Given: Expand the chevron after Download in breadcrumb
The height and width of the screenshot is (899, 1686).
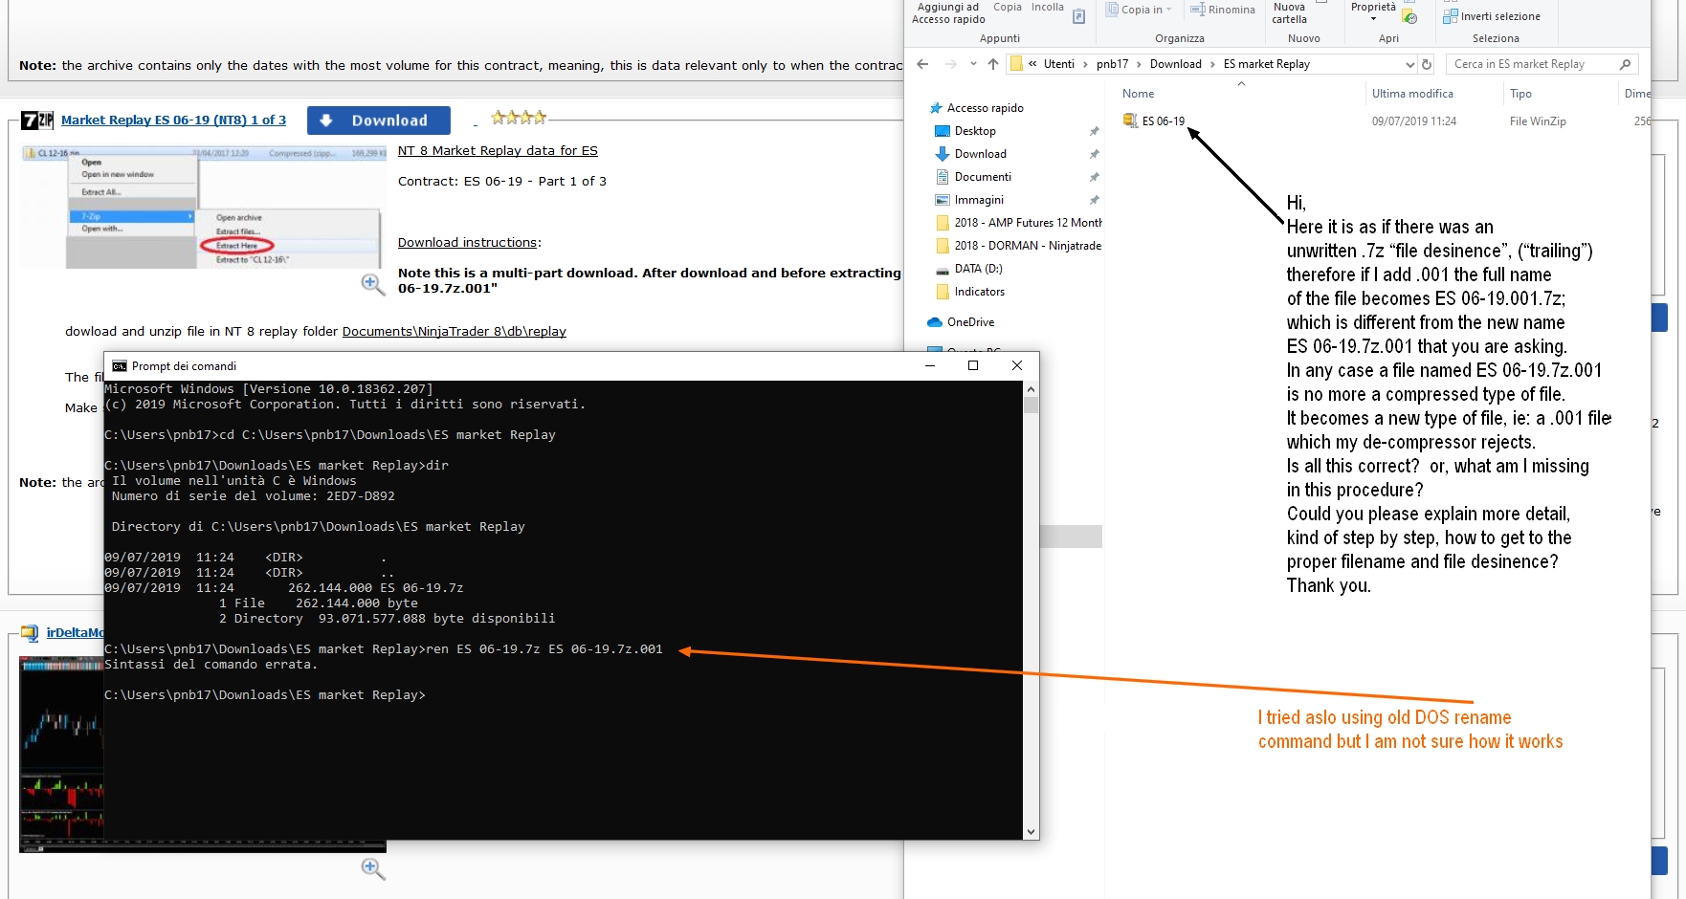Looking at the screenshot, I should (1212, 64).
